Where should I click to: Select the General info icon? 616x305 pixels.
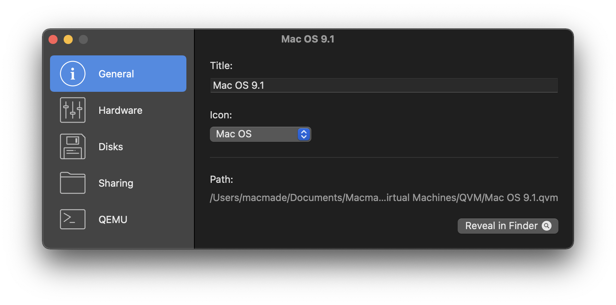tap(73, 74)
